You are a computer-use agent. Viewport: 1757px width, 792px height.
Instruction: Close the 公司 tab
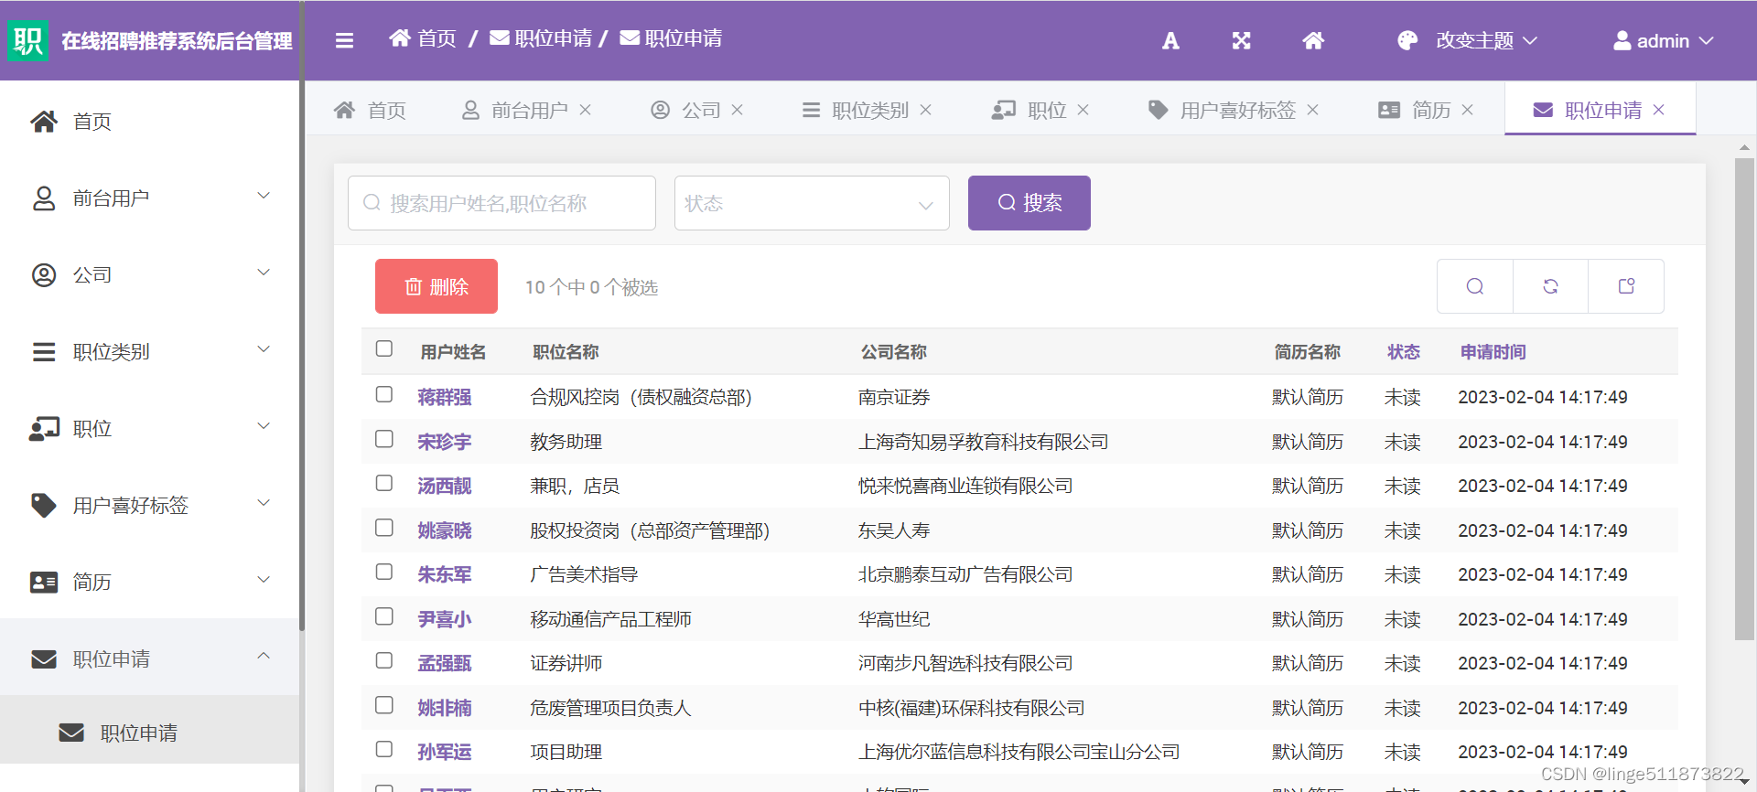point(738,110)
